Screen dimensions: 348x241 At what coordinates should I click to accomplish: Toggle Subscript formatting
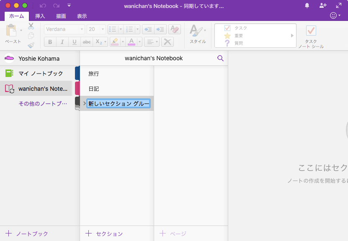pyautogui.click(x=98, y=42)
